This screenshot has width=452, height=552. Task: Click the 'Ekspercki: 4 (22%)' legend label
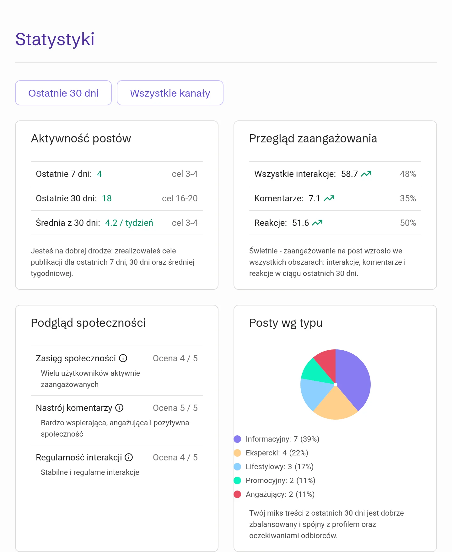(277, 453)
